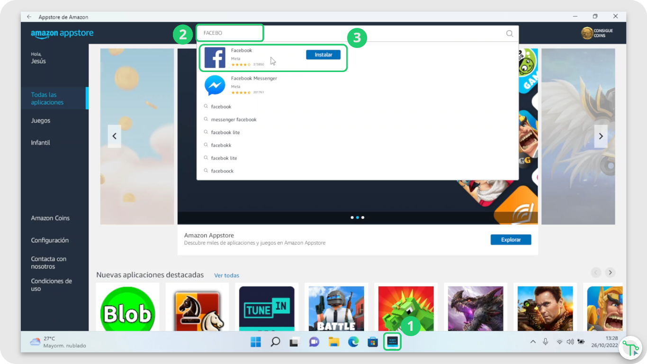Advance to next carousel banner

[x=601, y=136]
